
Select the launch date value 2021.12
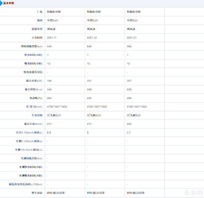point(92,38)
